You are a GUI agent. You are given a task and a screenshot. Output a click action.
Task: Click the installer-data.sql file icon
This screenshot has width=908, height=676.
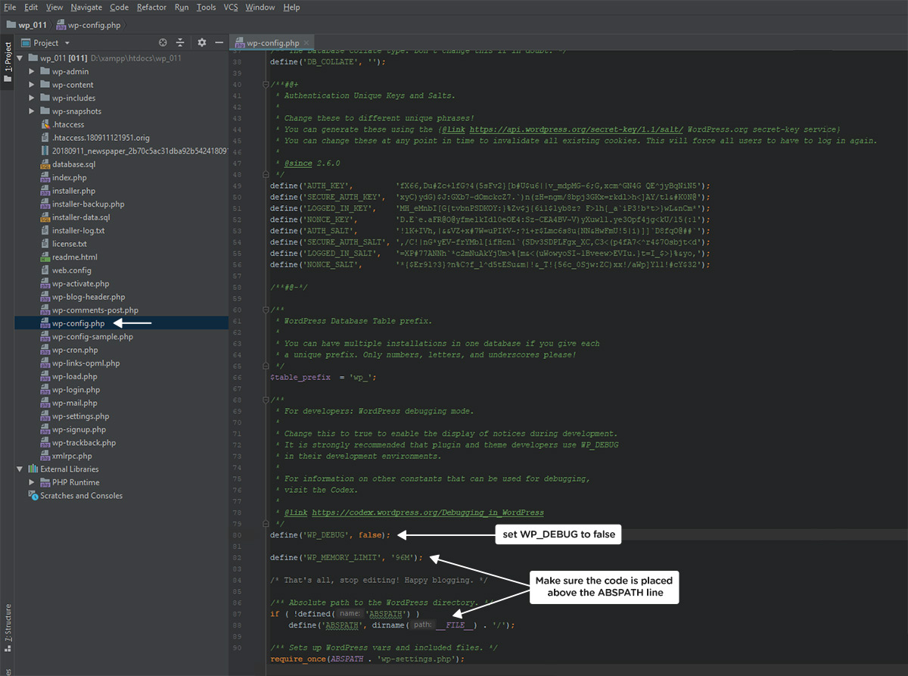coord(45,217)
